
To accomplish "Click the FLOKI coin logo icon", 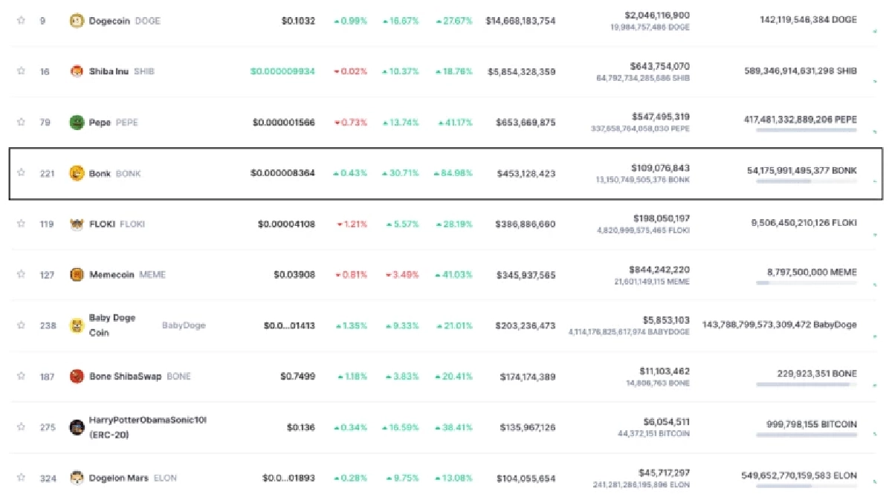I will tap(76, 224).
